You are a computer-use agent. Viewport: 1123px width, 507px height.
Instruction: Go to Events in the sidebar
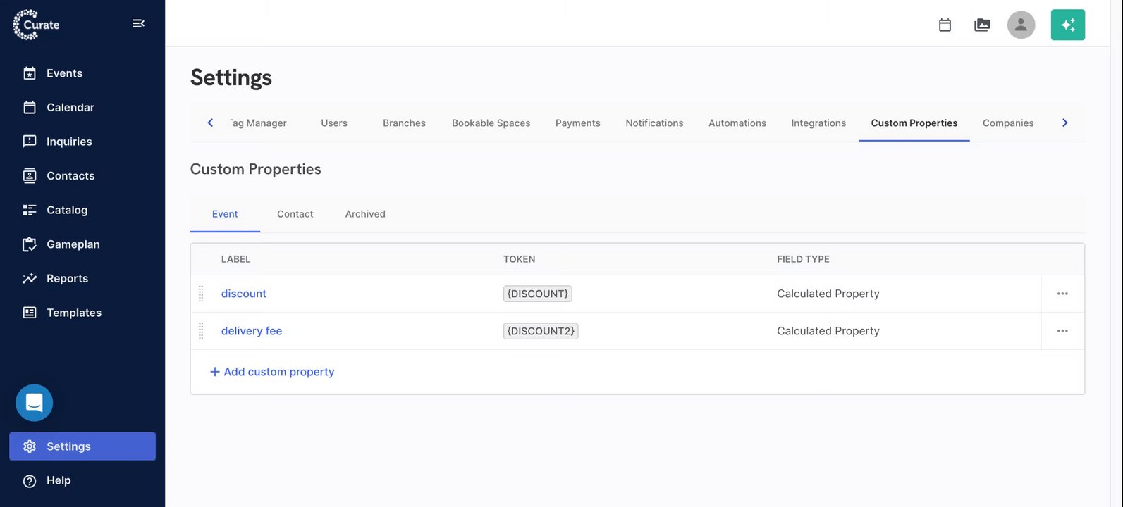click(64, 73)
